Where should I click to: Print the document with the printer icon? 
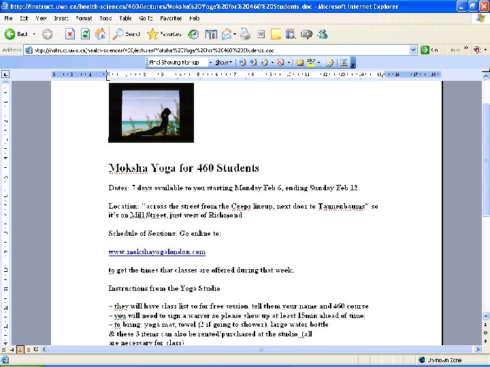(245, 34)
